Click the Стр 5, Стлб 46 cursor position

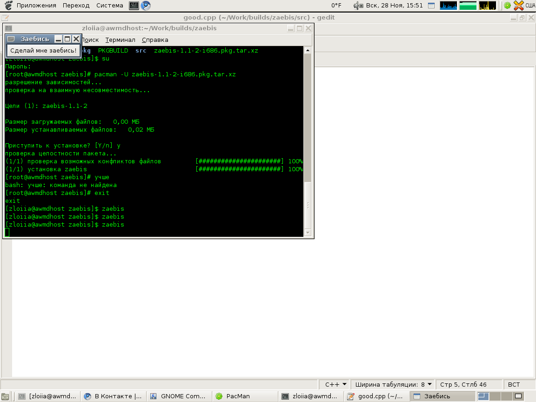click(x=463, y=385)
